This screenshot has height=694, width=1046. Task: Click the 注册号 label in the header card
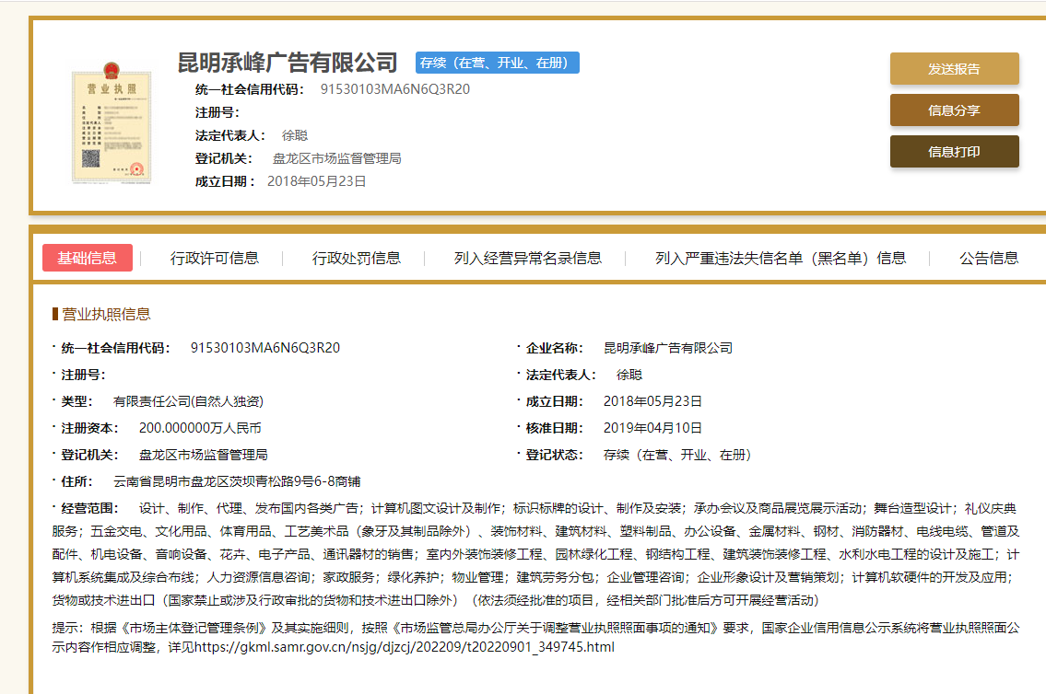click(217, 112)
